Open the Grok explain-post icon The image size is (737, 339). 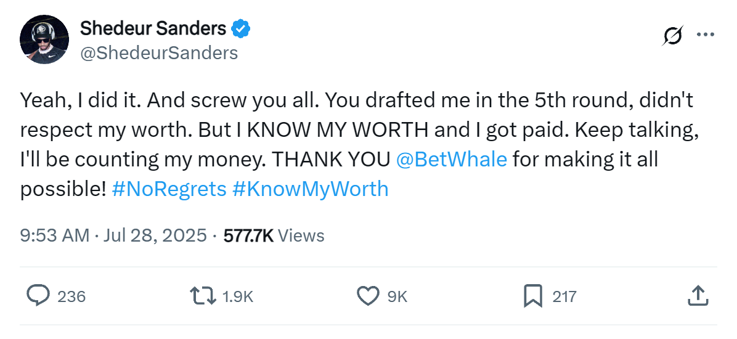(x=673, y=37)
